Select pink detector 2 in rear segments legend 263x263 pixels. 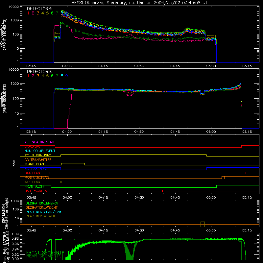click(x=33, y=76)
